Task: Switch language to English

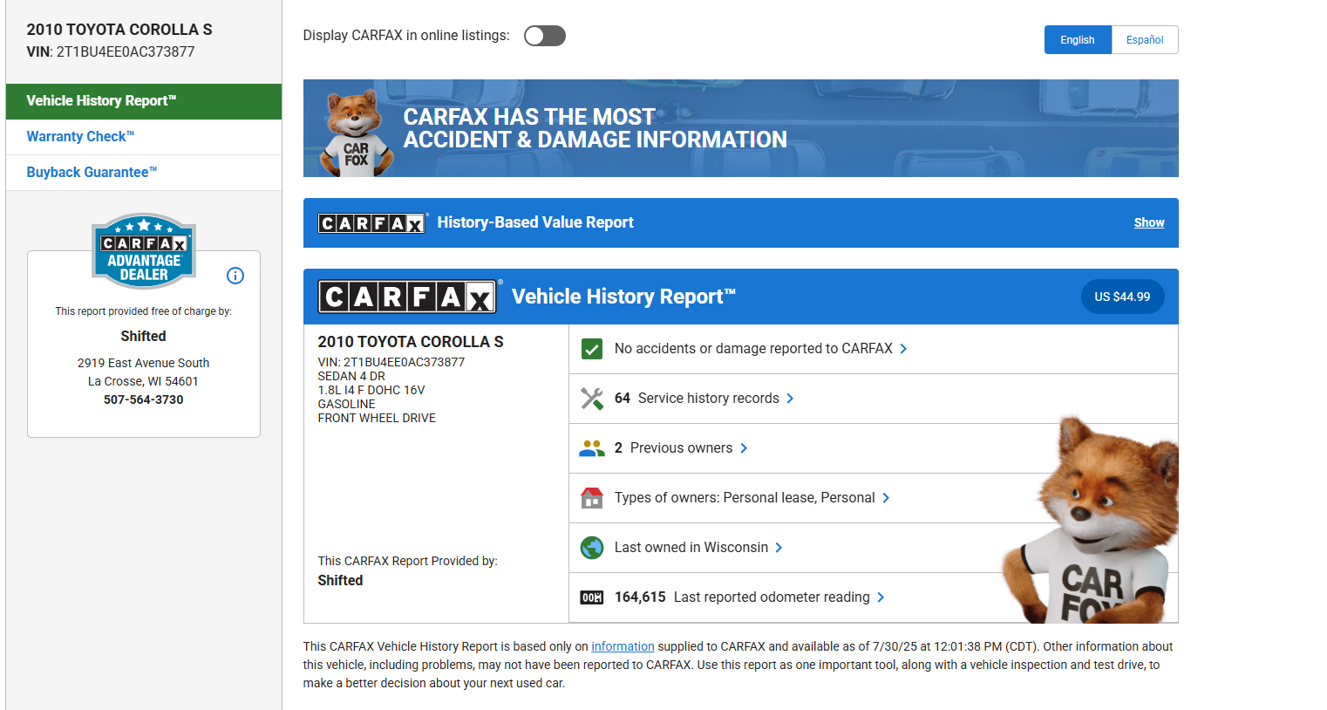Action: pyautogui.click(x=1078, y=40)
